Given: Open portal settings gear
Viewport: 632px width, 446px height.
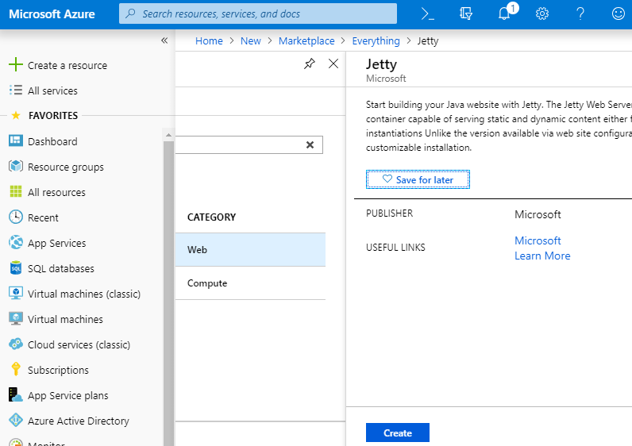Looking at the screenshot, I should 542,13.
